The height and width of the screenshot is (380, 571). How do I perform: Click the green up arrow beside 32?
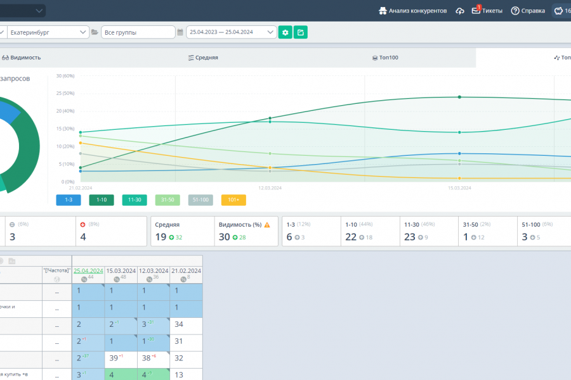click(171, 237)
